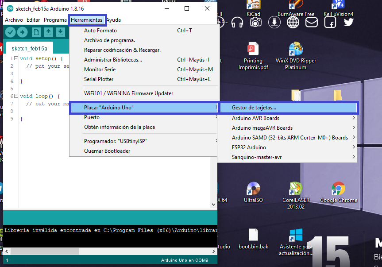Open Keil uVision4 desktop shortcut
Screen dimensions: 382x267
click(x=338, y=8)
